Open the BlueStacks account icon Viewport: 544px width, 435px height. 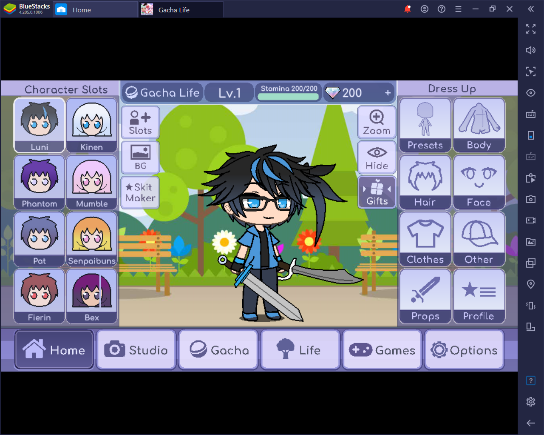point(425,9)
